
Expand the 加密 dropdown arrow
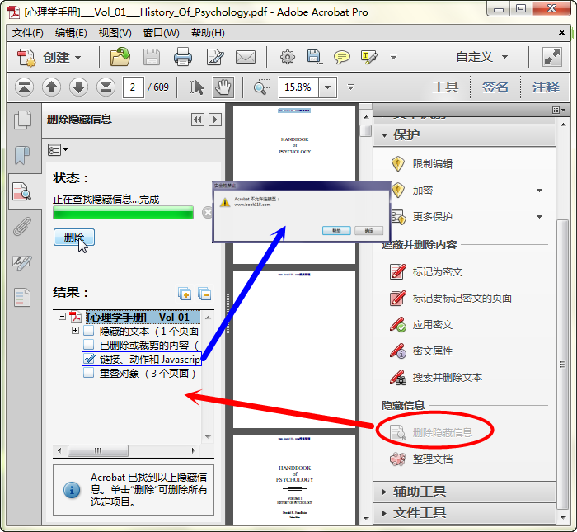(x=540, y=191)
